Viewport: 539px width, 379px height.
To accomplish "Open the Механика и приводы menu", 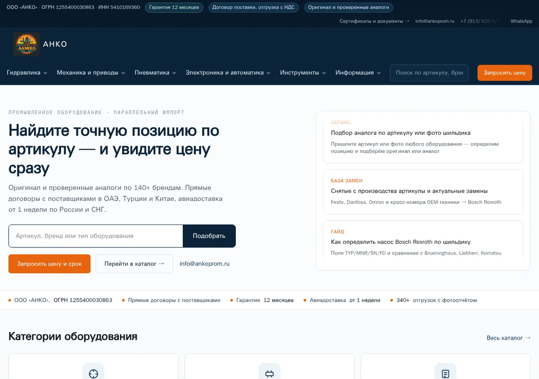I will pyautogui.click(x=91, y=73).
